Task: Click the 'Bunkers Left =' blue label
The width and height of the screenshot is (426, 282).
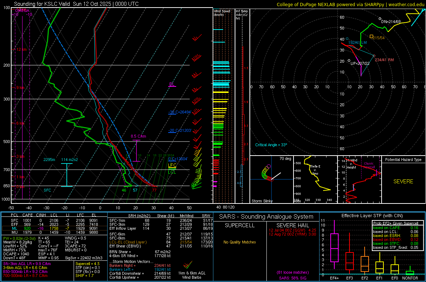Action: [121, 269]
